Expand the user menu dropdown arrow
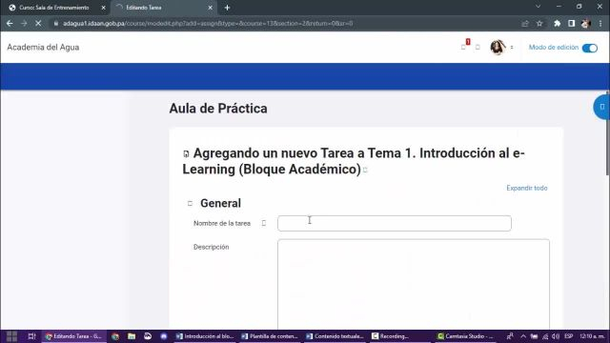This screenshot has width=610, height=343. pyautogui.click(x=512, y=48)
